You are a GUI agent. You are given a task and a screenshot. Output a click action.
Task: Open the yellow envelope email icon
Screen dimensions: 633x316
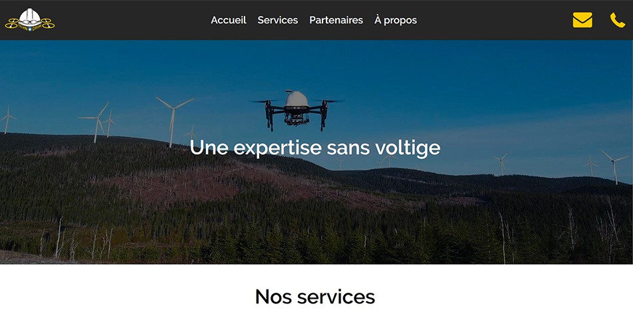pyautogui.click(x=582, y=20)
